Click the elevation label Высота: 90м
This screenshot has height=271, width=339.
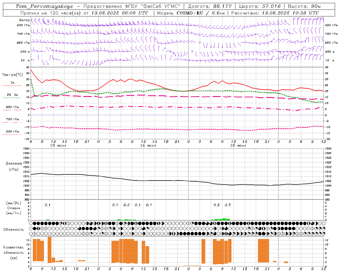point(304,6)
